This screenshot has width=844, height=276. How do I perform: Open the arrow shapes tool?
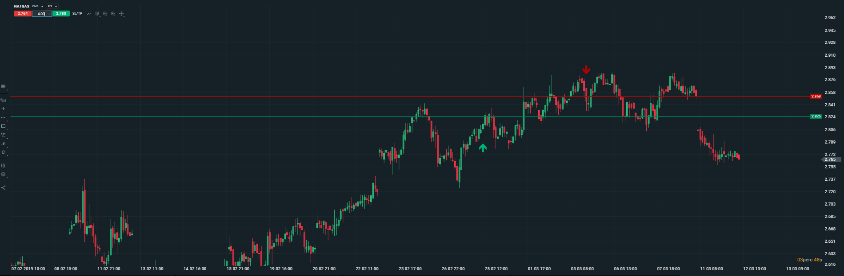tap(3, 152)
